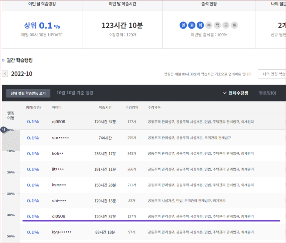286x243 pixels.
Task: Click the 나 marker badge on ranking sidebar
Action: pyautogui.click(x=4, y=130)
